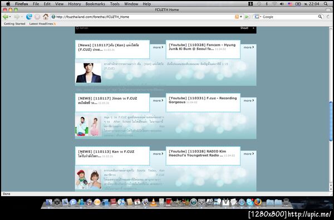Screen dimensions: 334x220
Task: Open the [Youtube] [110331] Recording Gorgeous headline
Action: click(203, 100)
